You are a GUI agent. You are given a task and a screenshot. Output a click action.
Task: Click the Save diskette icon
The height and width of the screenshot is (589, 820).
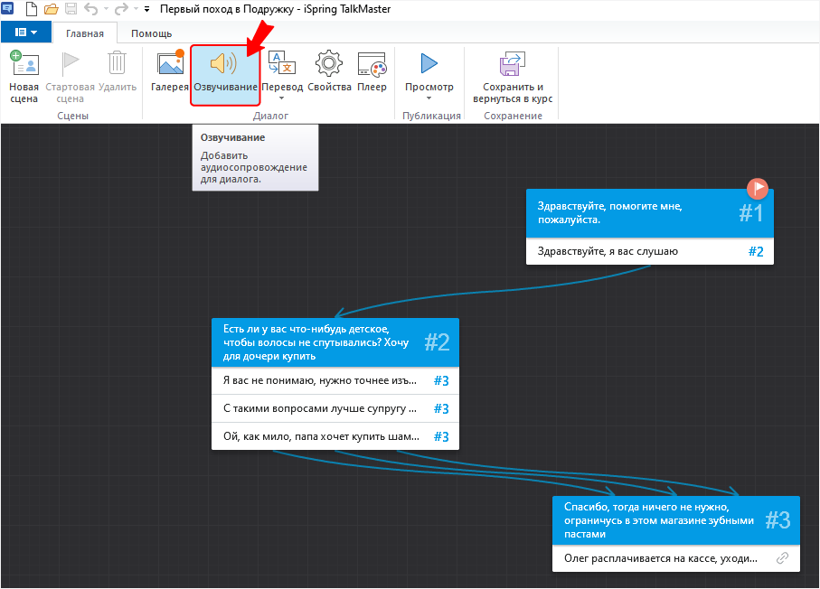click(x=71, y=9)
